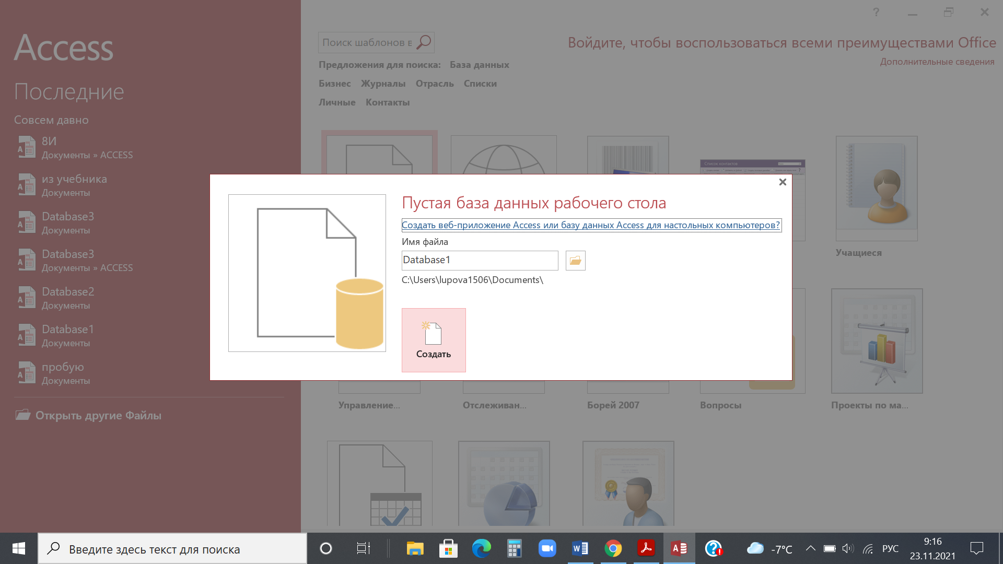Screen dimensions: 1003x564
Task: Open Zoom from taskbar
Action: pos(547,548)
